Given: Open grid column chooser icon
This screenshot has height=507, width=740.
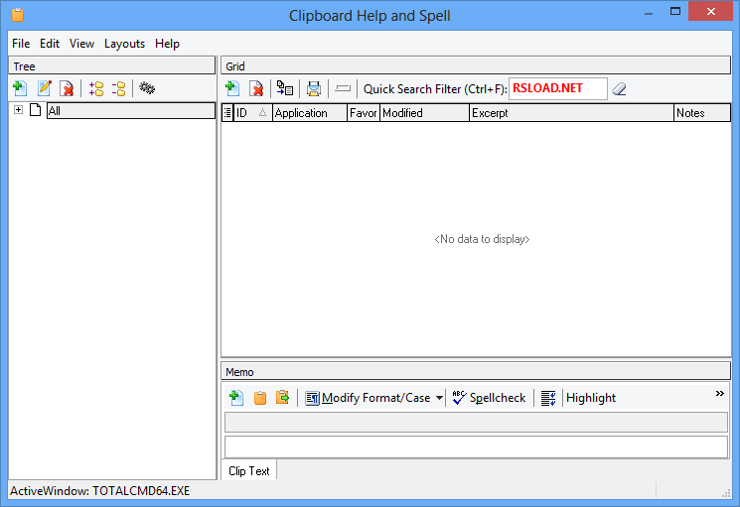Looking at the screenshot, I should [227, 113].
